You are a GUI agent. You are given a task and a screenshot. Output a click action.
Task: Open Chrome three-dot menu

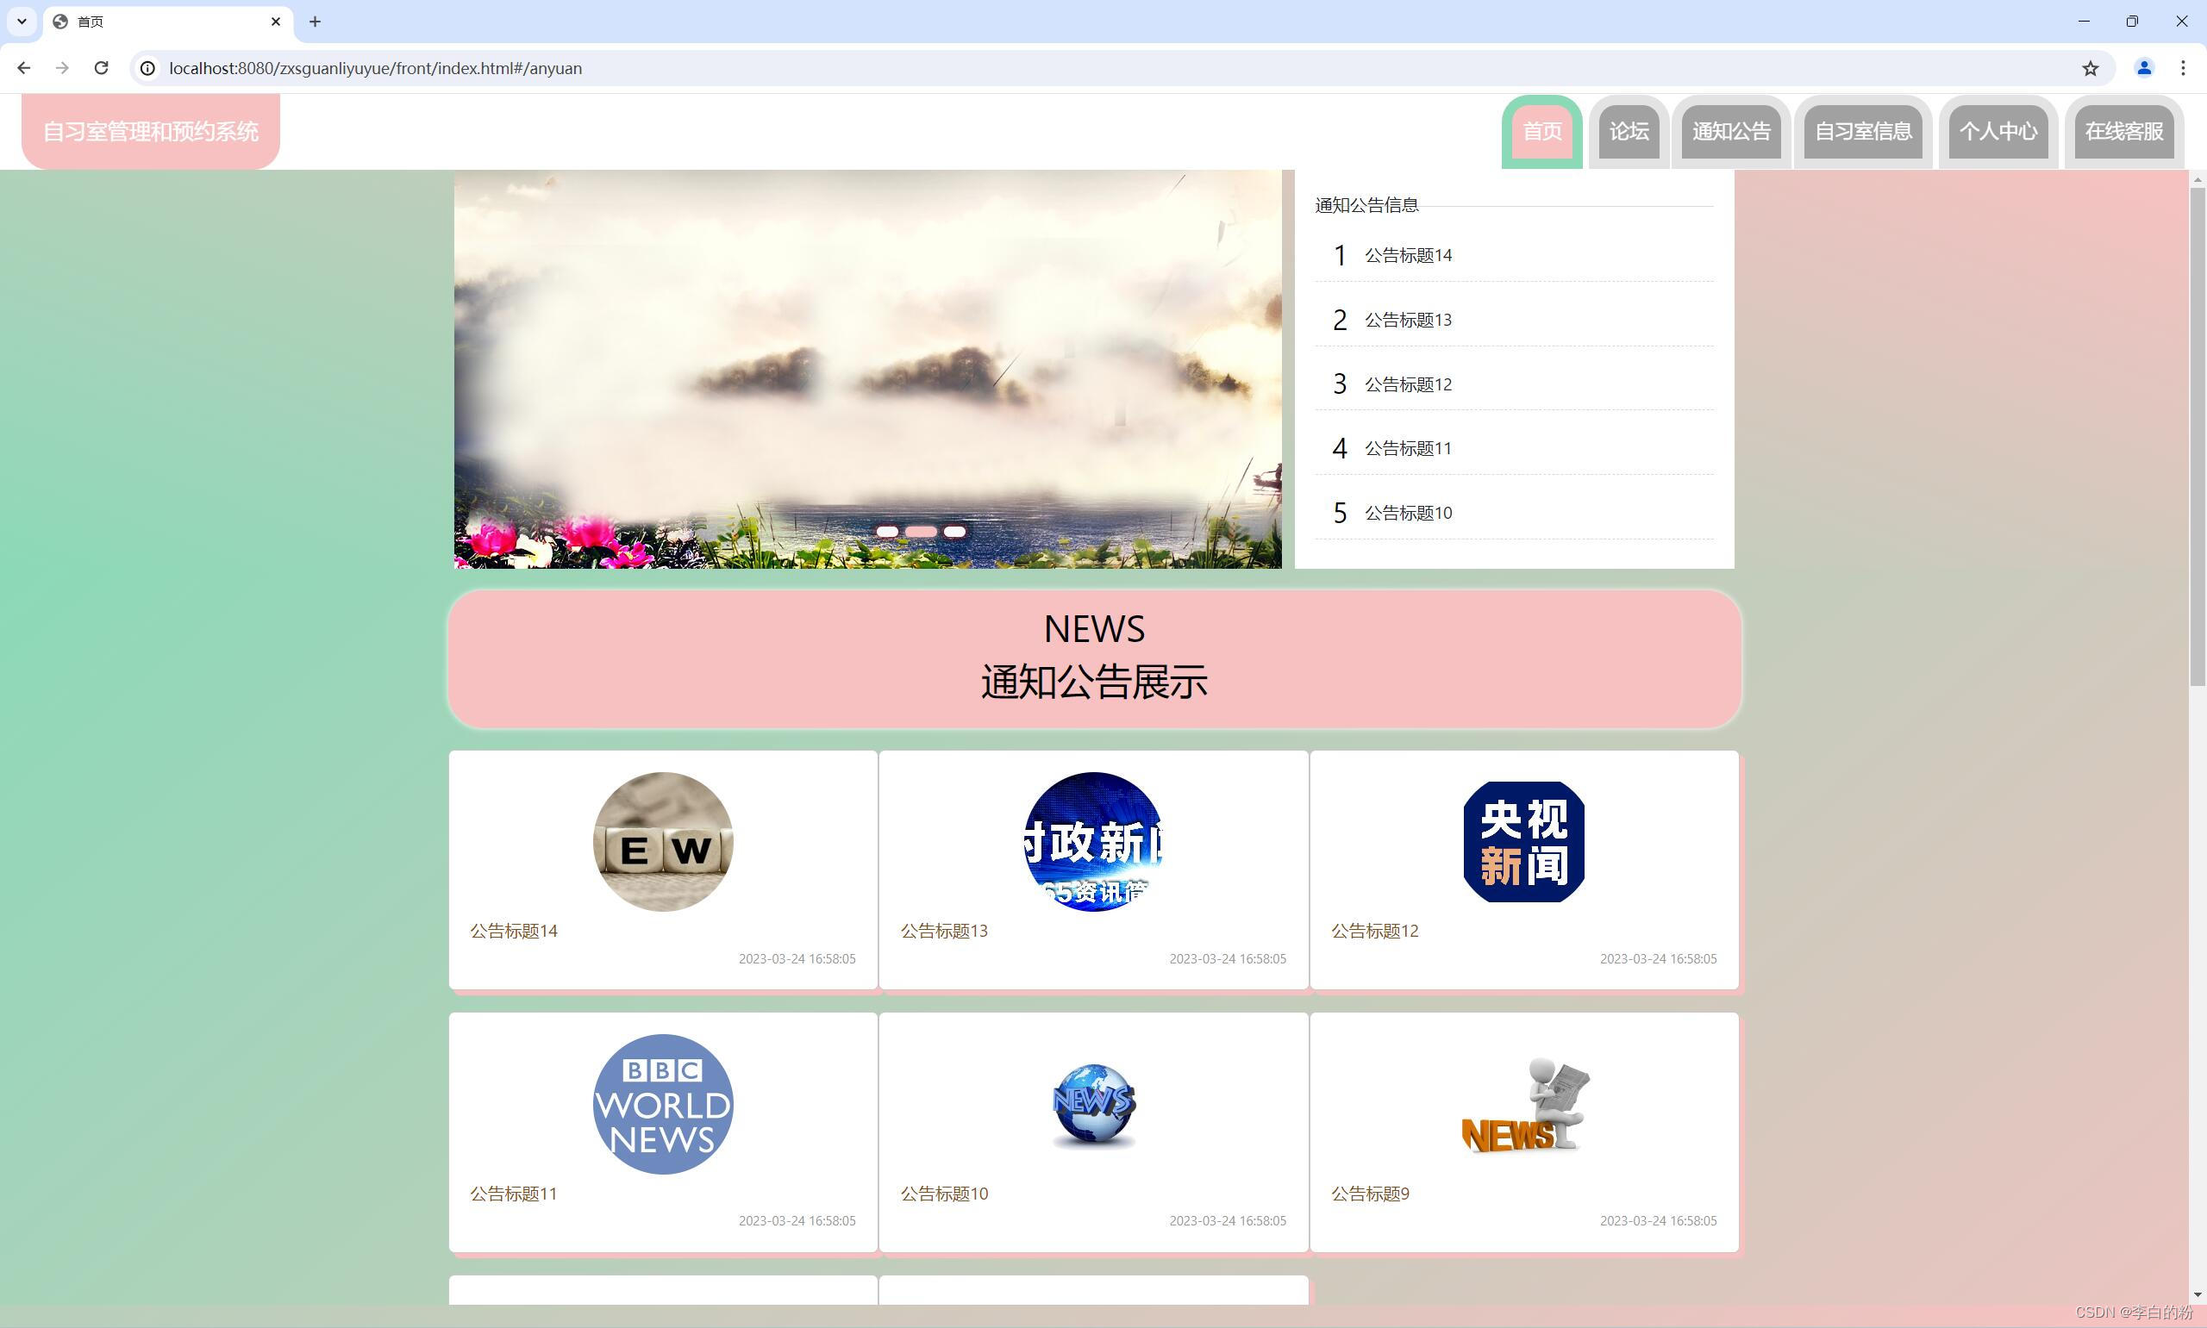tap(2183, 68)
